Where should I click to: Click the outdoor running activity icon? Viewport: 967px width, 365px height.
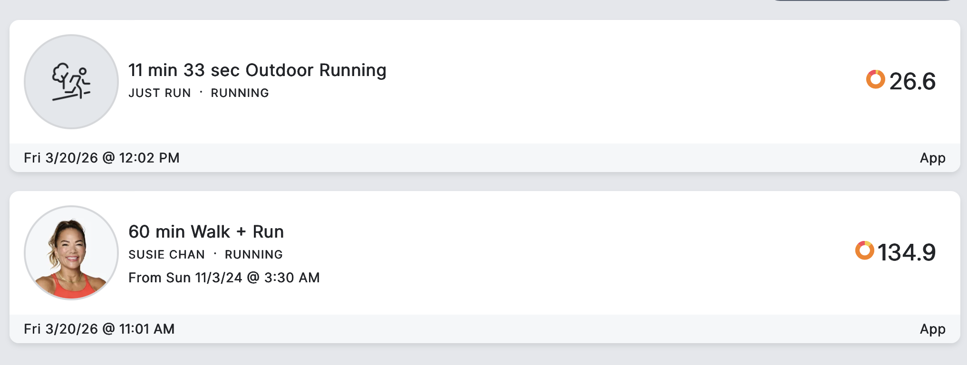(71, 82)
